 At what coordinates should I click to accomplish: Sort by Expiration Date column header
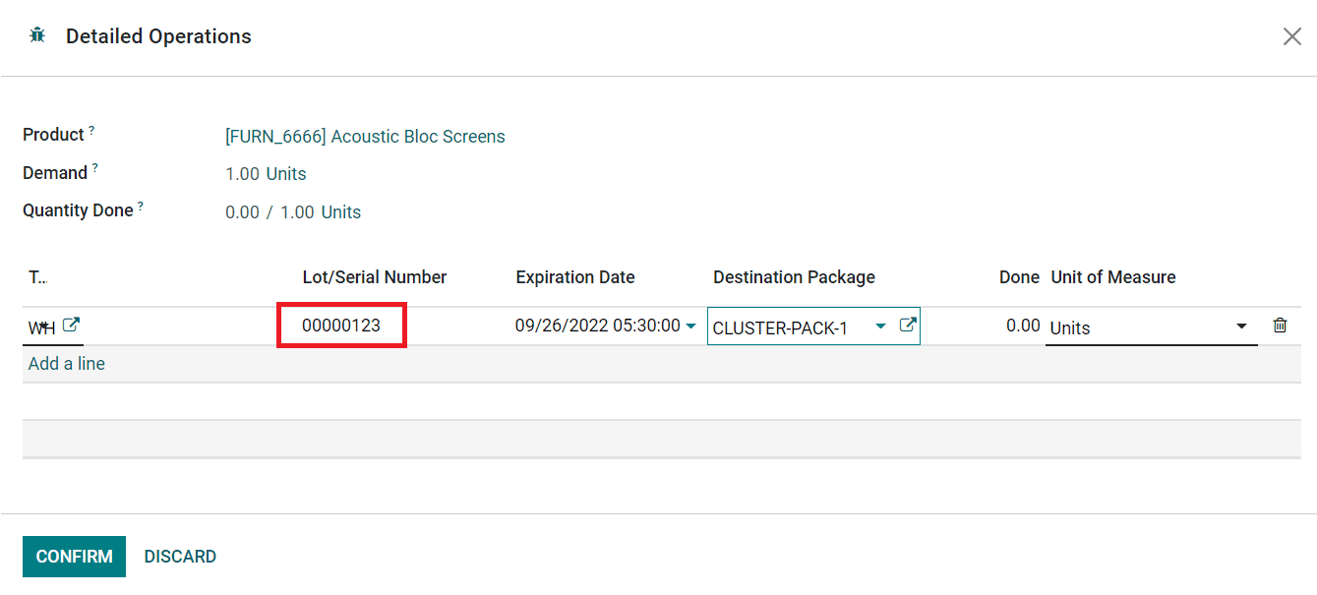click(x=575, y=277)
